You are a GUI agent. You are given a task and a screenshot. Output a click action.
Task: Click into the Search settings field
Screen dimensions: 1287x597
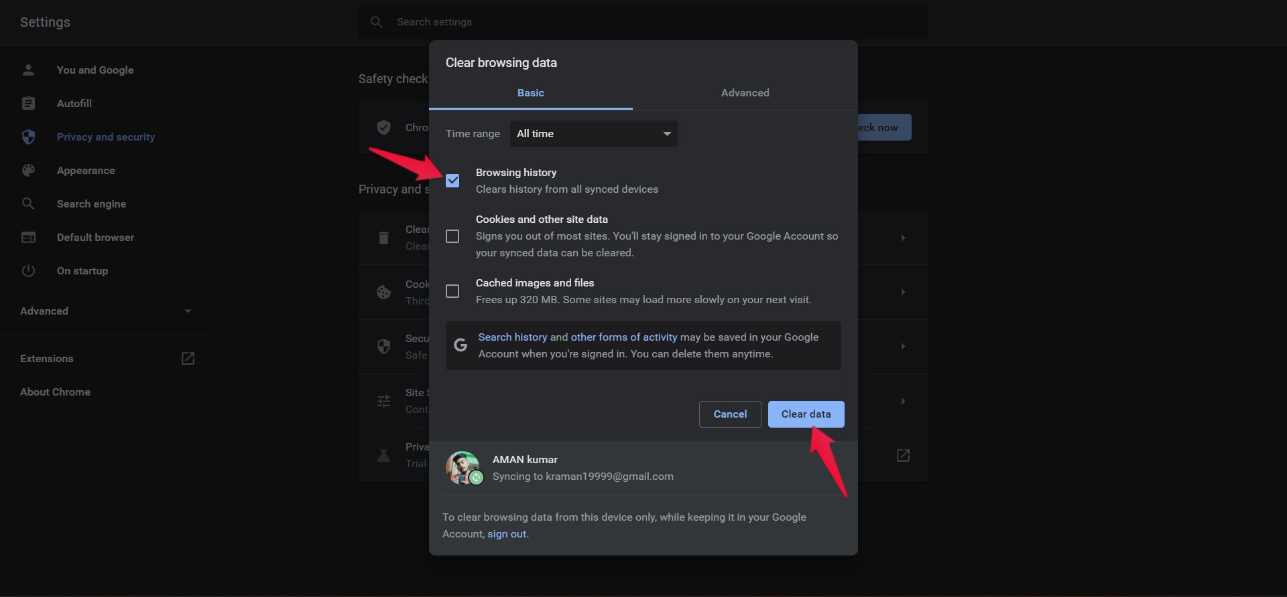[x=643, y=22]
